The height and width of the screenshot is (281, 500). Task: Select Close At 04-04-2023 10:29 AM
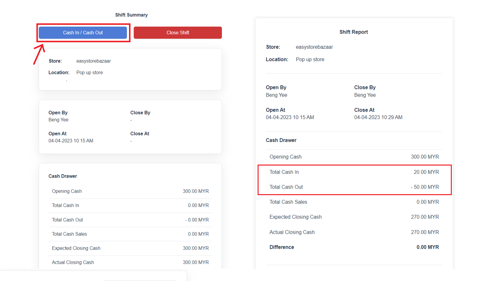coord(378,117)
